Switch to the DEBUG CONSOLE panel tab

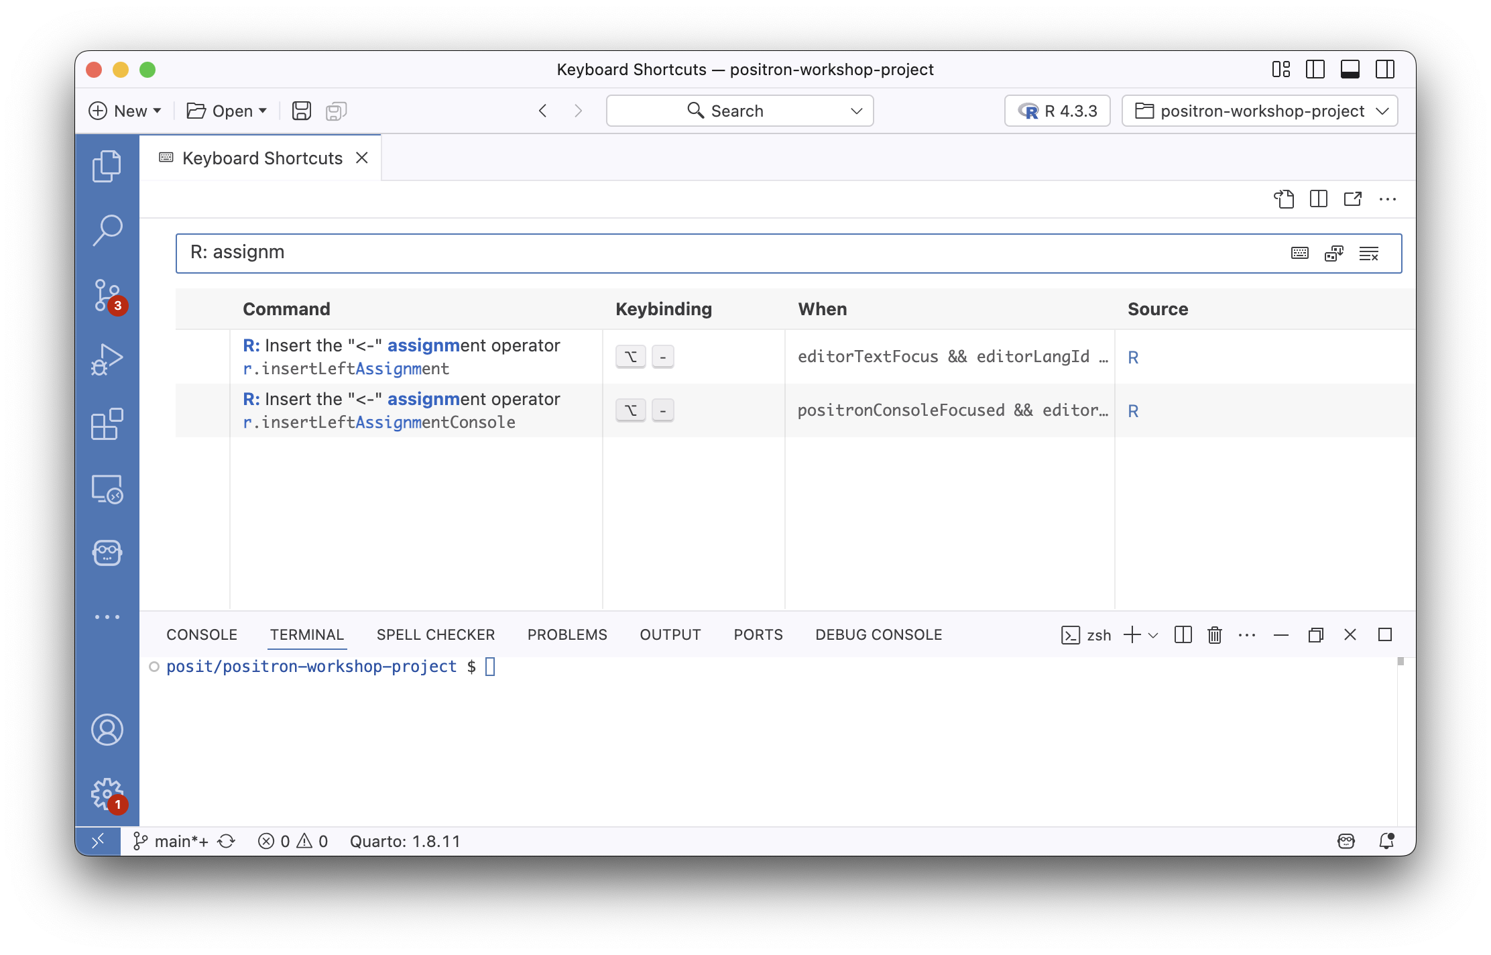pyautogui.click(x=879, y=634)
